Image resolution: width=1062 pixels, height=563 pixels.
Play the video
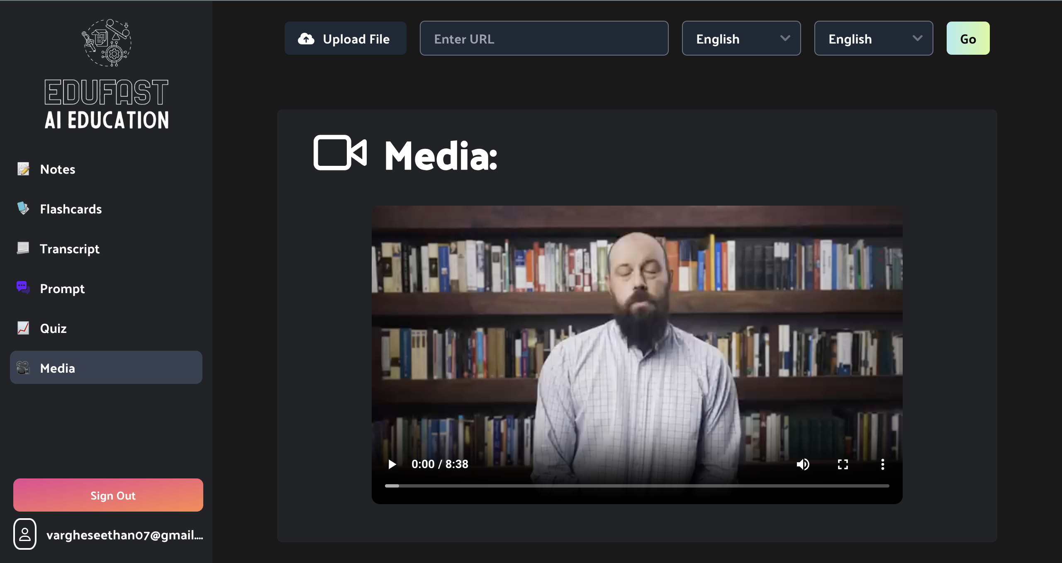tap(392, 464)
